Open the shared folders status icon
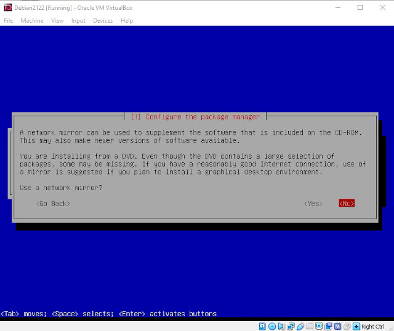This screenshot has height=331, width=394. coord(310,326)
